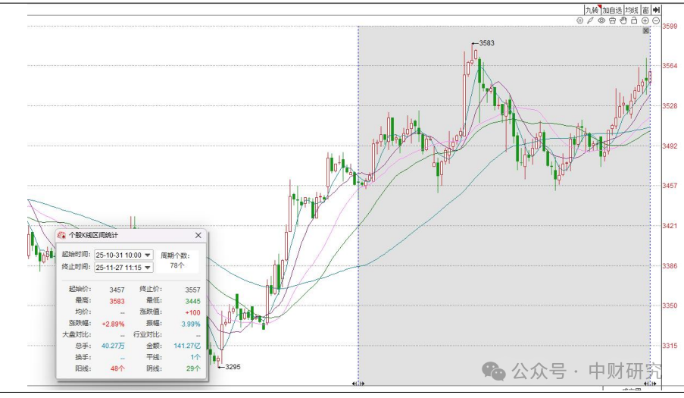The image size is (684, 398).
Task: Toggle the chart lock icon
Action: coord(634,20)
